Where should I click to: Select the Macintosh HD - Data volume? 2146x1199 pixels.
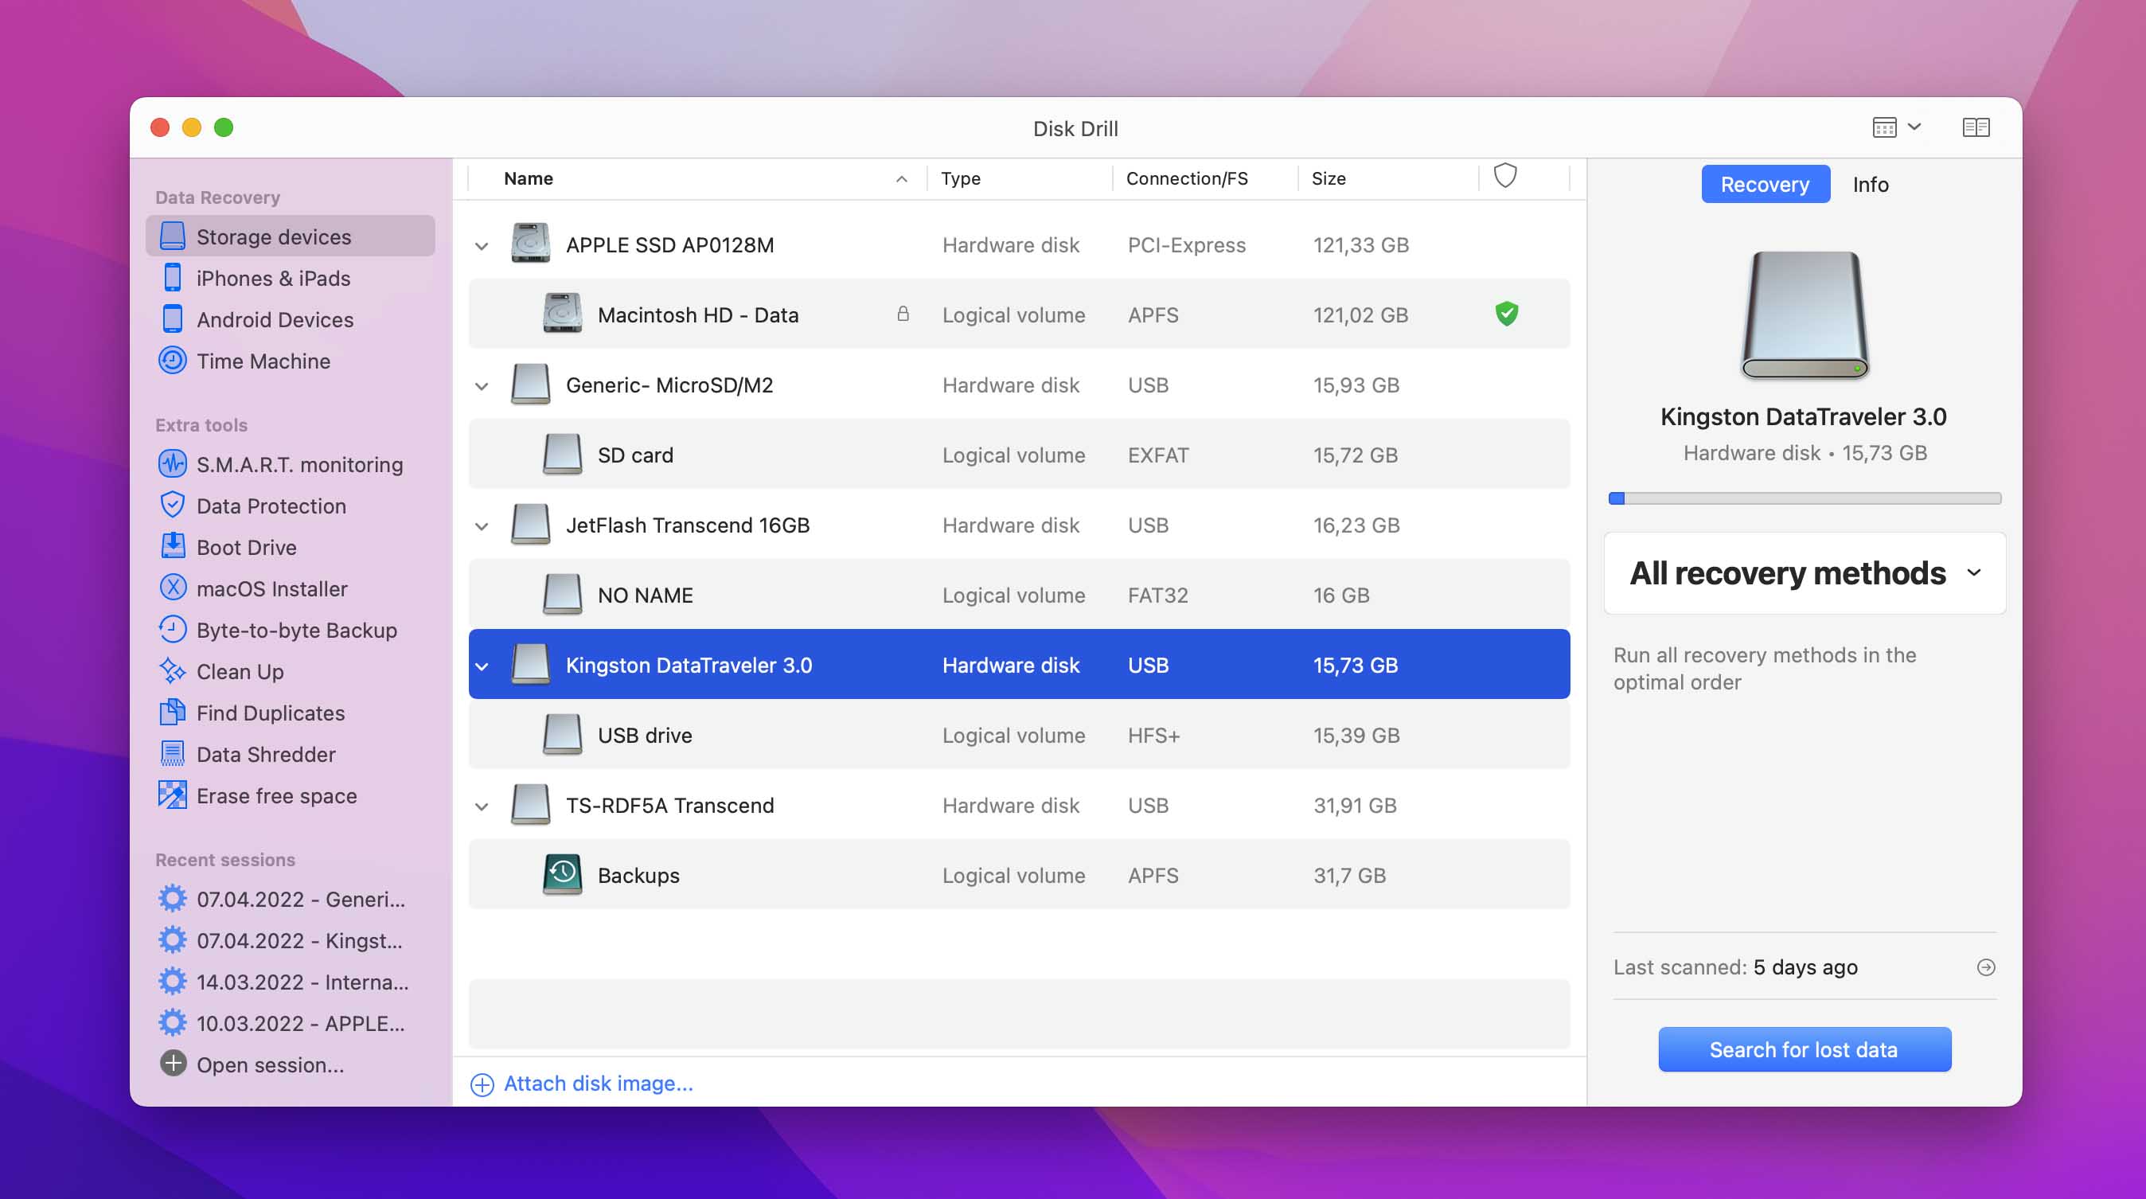(1019, 314)
